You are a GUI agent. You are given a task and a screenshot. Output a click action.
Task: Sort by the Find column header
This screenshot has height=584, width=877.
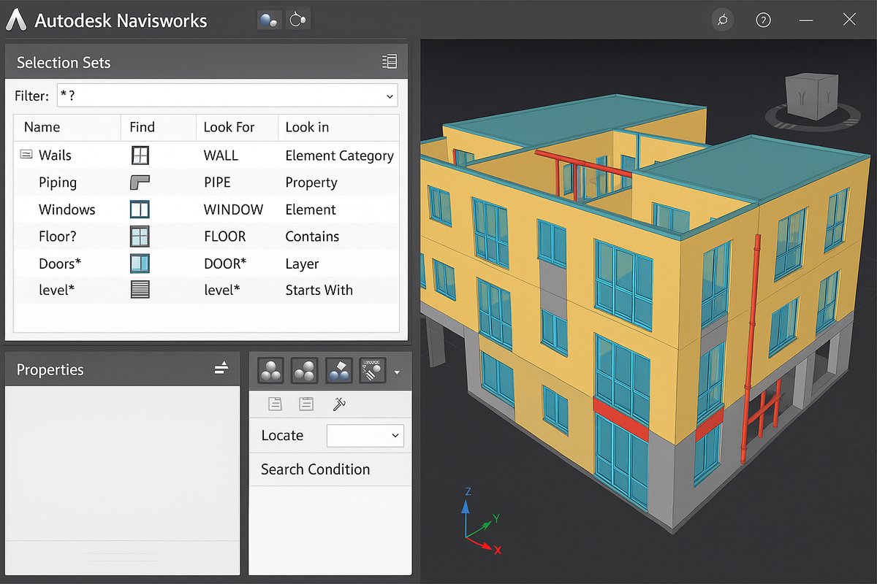pos(142,127)
